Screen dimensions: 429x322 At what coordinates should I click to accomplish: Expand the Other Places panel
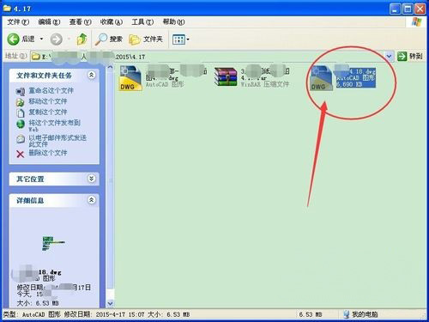(91, 179)
